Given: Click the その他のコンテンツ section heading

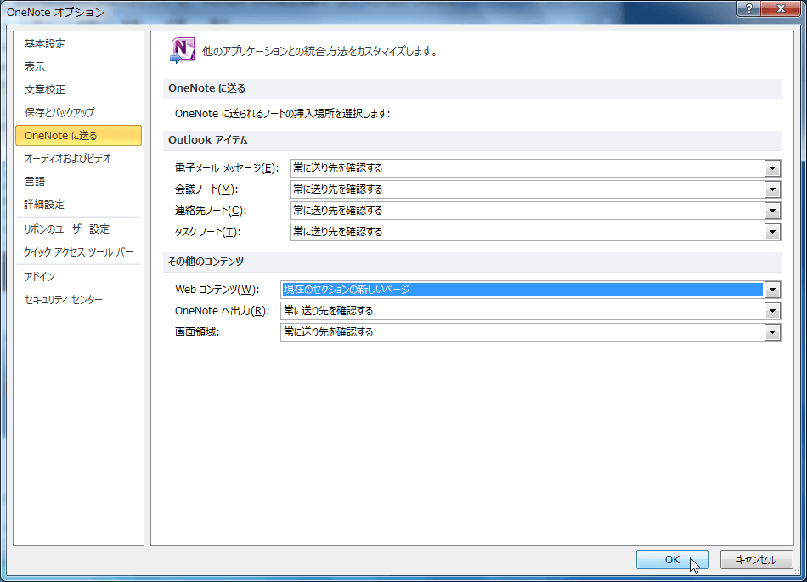Looking at the screenshot, I should [x=206, y=262].
